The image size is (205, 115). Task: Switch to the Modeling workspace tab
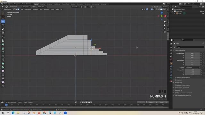point(43,4)
